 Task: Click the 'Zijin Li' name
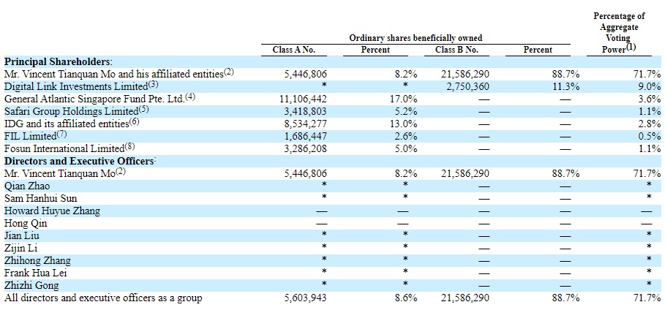(20, 248)
